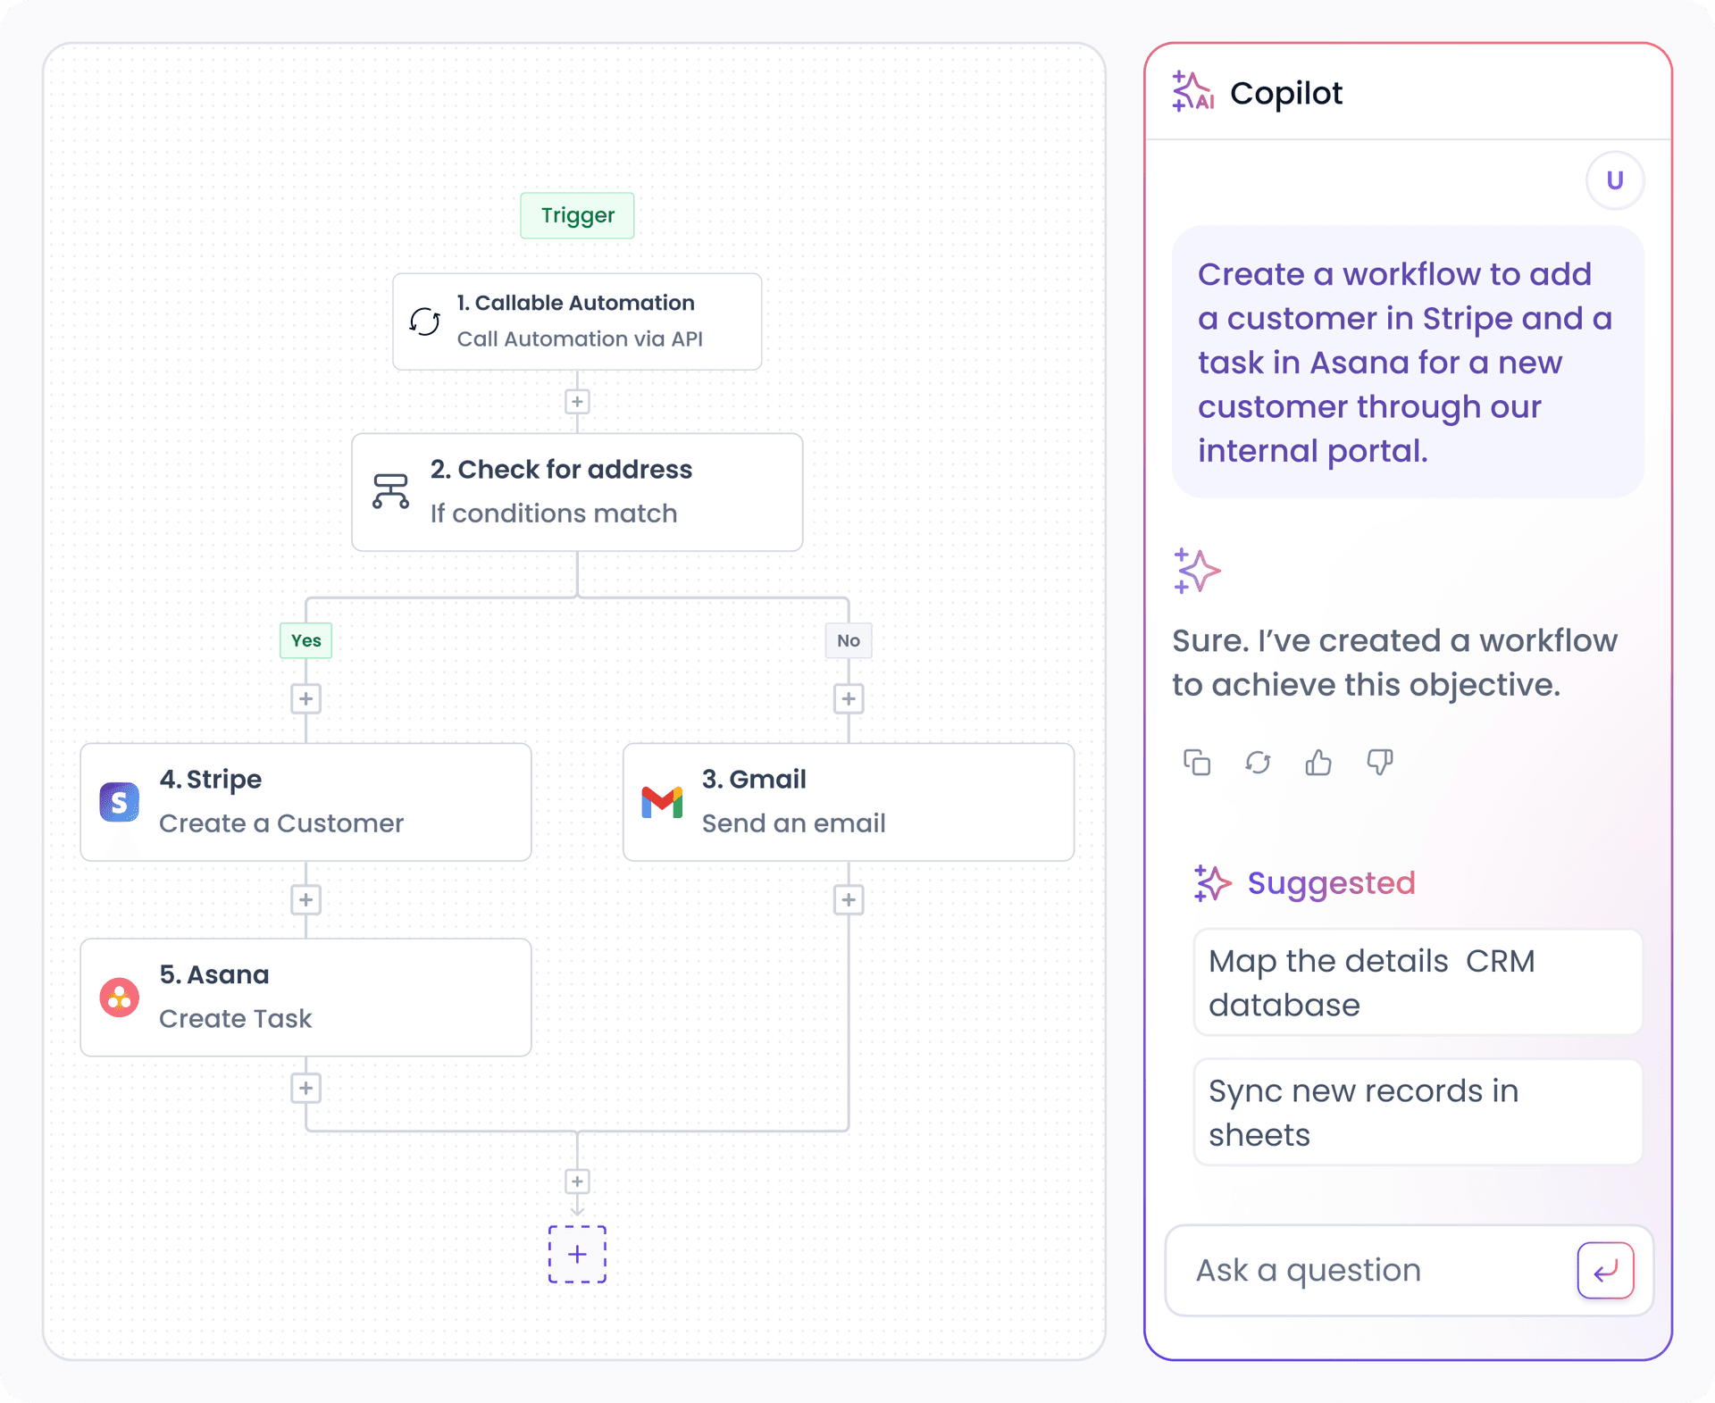Select the Asana icon on step 5
Screen dimensions: 1715x1403
coord(119,998)
